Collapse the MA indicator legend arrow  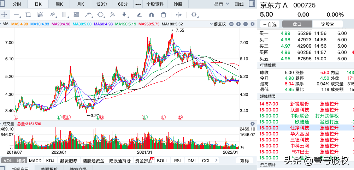[x=1, y=24]
